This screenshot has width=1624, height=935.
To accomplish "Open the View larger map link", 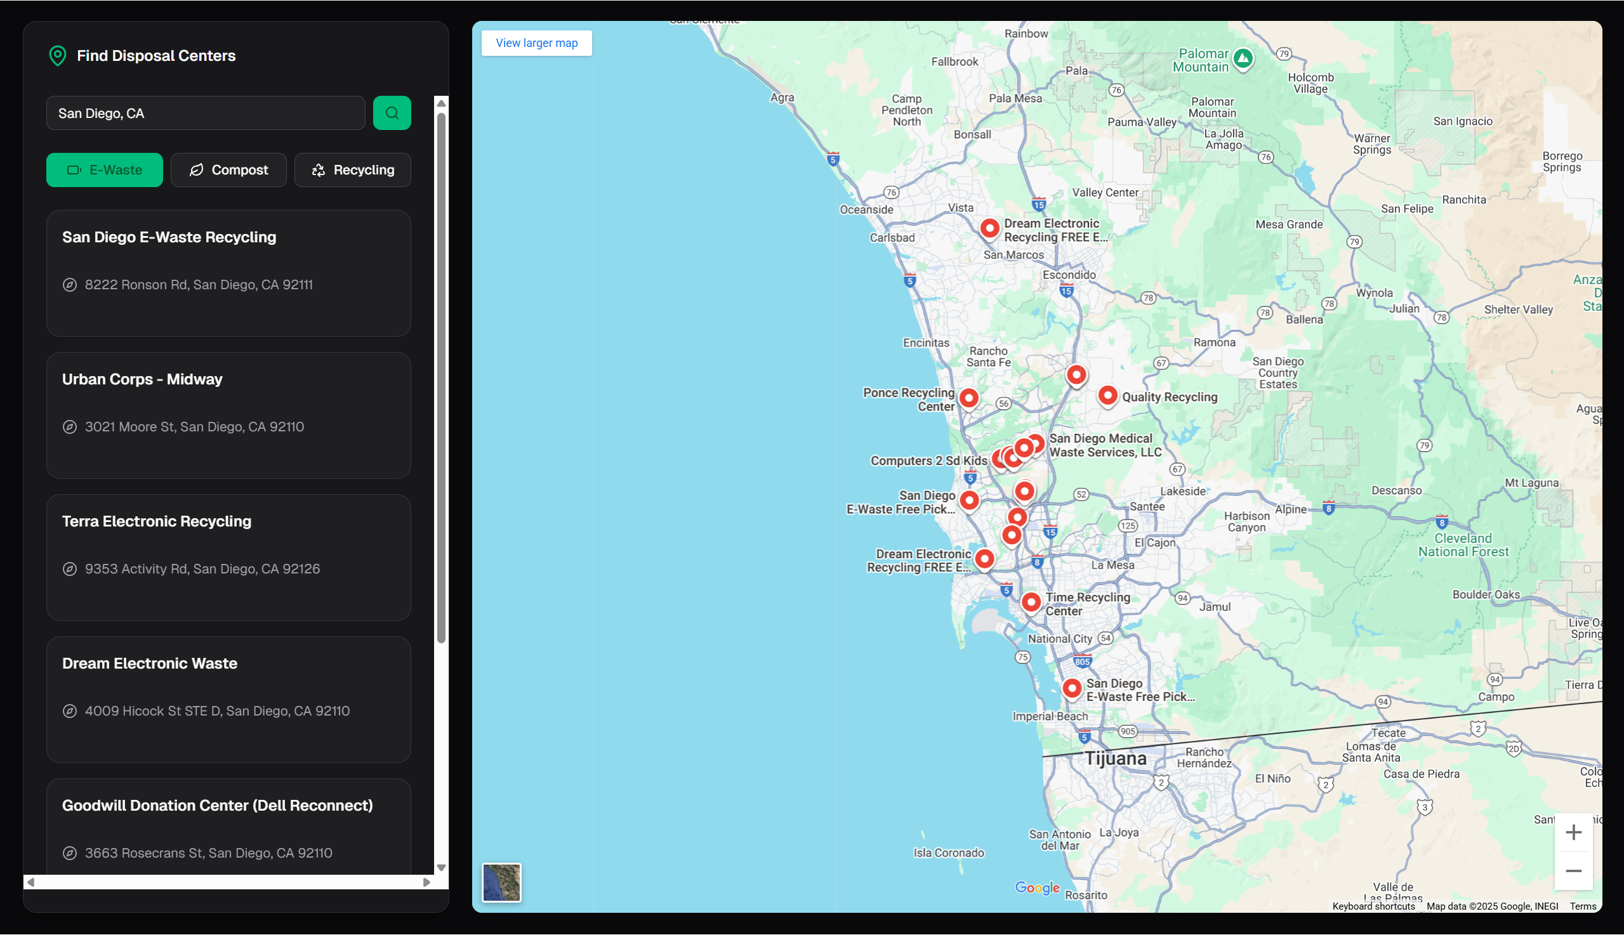I will pyautogui.click(x=536, y=43).
